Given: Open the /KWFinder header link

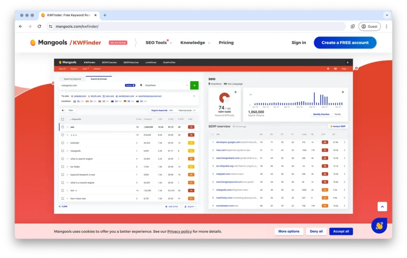Looking at the screenshot, I should point(85,42).
